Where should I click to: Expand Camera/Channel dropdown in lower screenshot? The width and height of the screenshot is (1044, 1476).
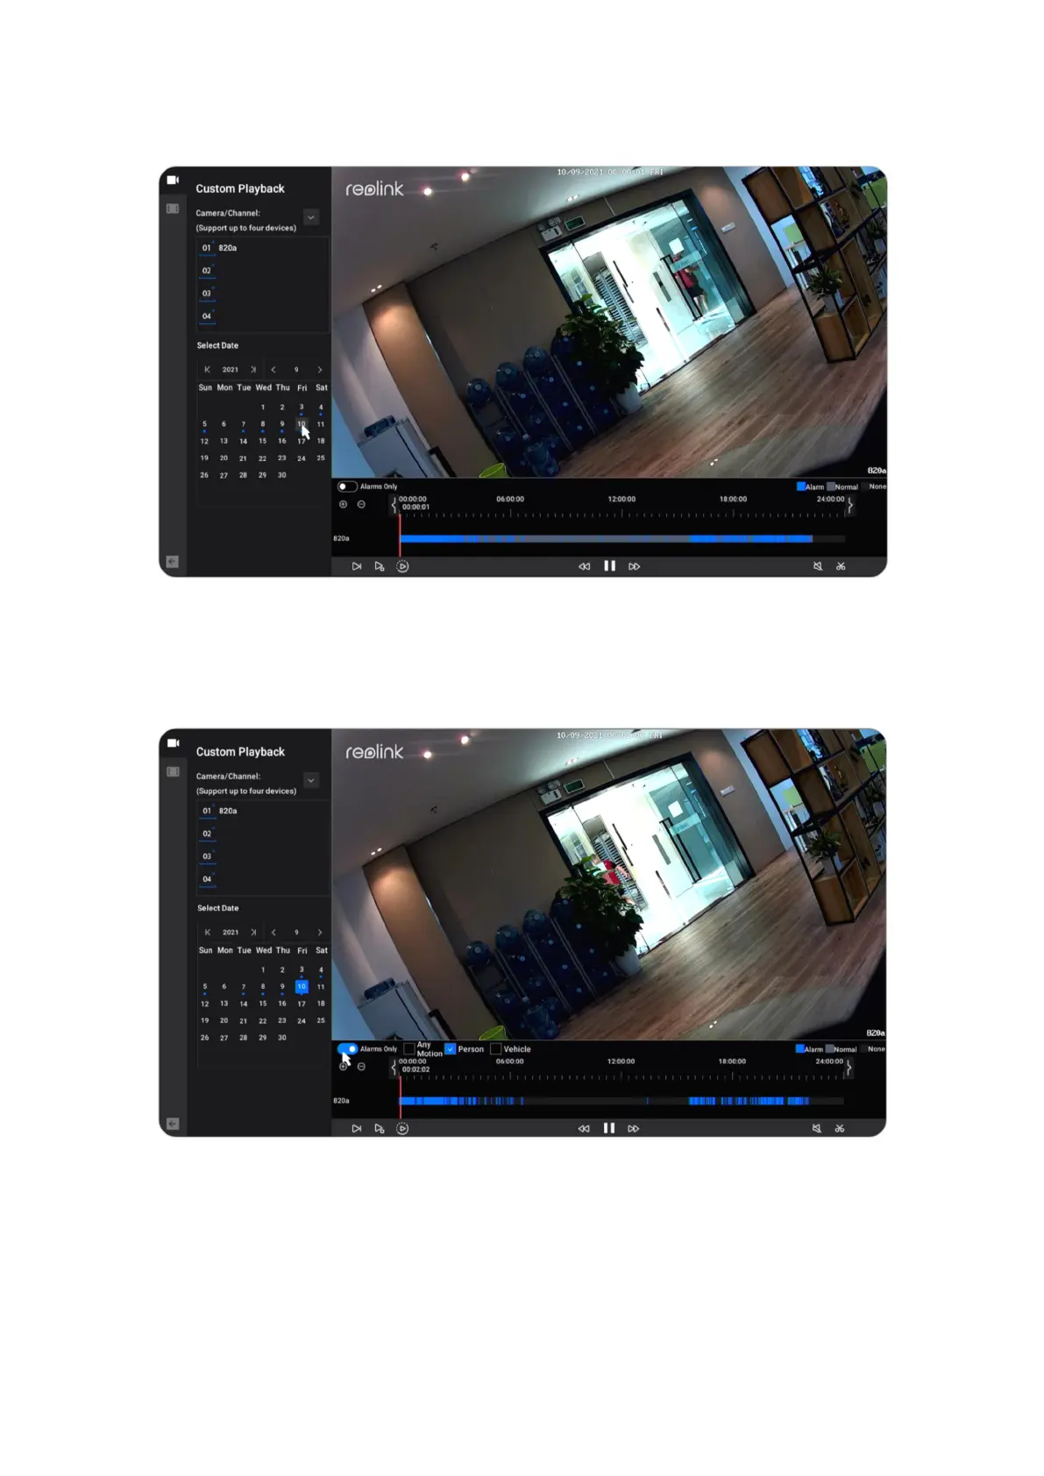click(x=311, y=780)
